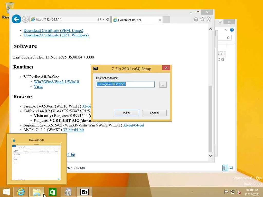Click MyPal 32-bit download link
Viewport: 263px width, 197px height.
pos(68,130)
